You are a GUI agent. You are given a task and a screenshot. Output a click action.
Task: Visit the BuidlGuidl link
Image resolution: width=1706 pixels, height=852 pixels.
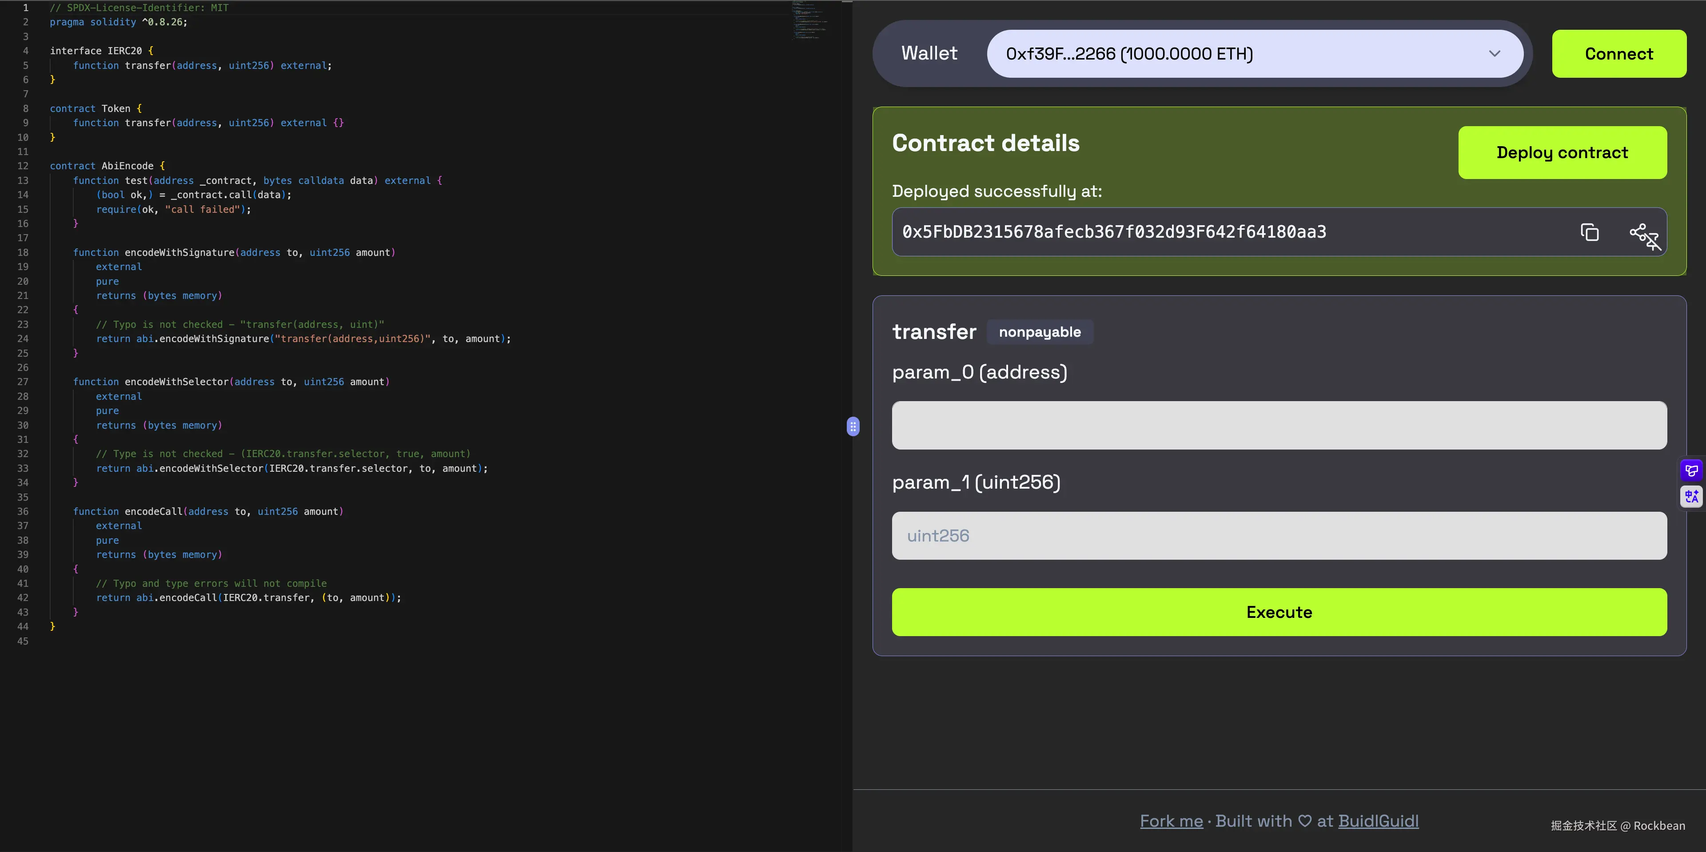(x=1379, y=820)
